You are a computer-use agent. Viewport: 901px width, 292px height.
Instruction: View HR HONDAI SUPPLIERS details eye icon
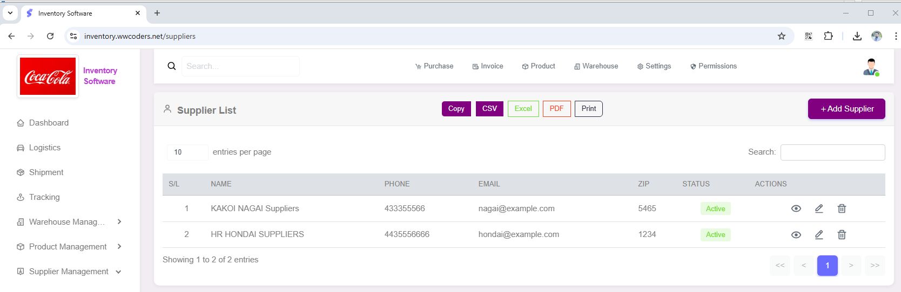pyautogui.click(x=796, y=234)
